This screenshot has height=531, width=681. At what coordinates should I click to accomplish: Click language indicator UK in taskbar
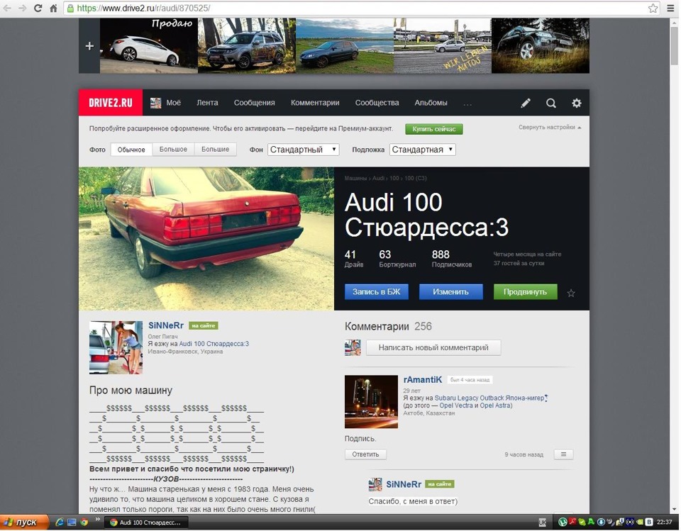pos(543,522)
